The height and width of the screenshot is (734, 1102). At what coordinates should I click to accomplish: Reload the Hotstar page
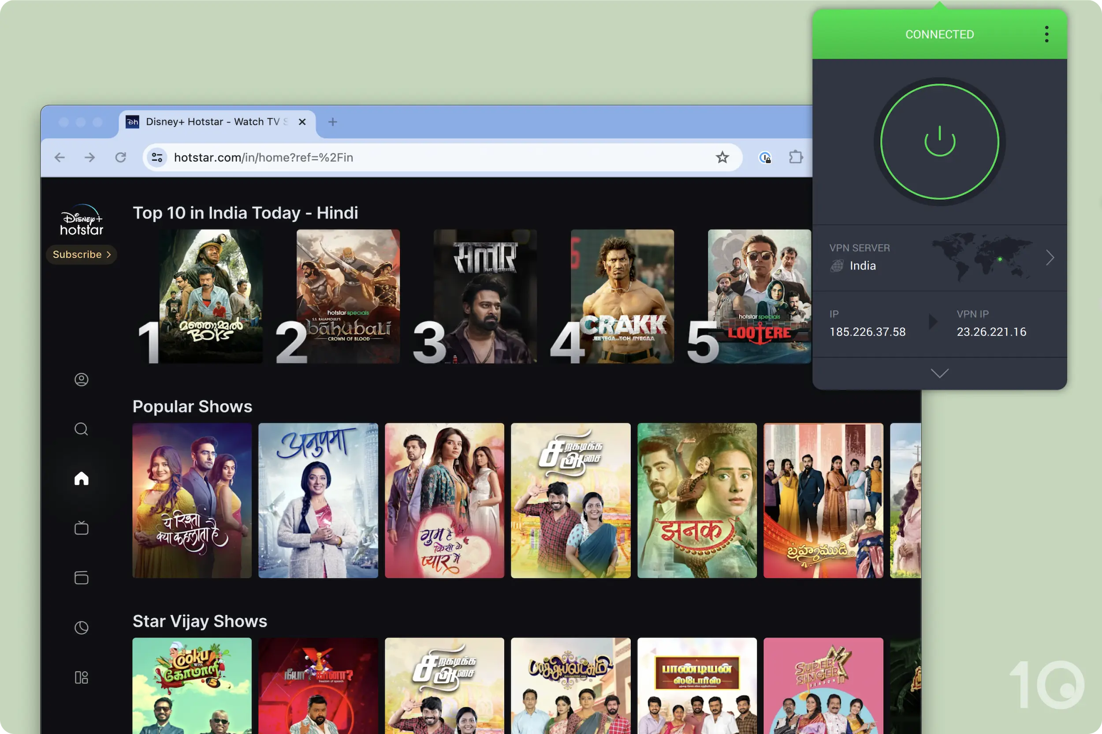pyautogui.click(x=121, y=157)
